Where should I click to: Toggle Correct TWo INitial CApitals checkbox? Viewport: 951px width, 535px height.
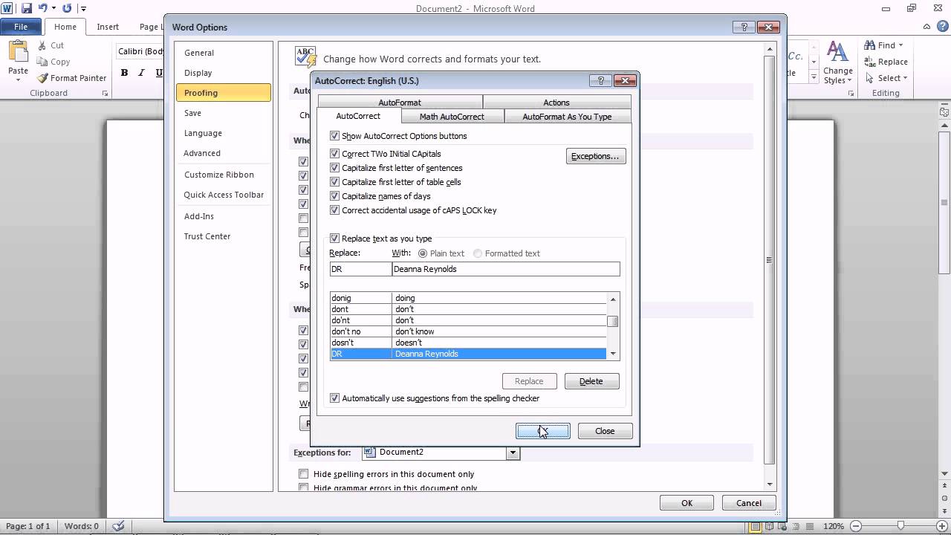pyautogui.click(x=334, y=154)
